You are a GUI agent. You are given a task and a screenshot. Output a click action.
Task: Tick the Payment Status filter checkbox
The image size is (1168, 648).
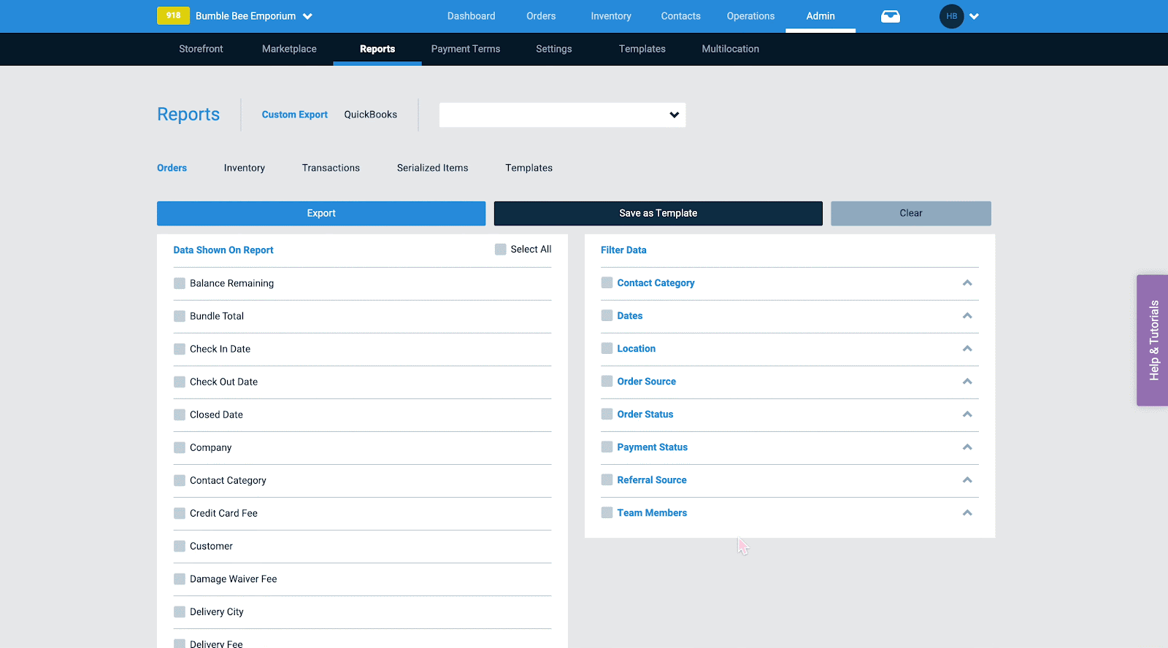[607, 447]
